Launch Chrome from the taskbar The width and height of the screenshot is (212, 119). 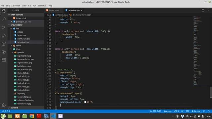pos(32,116)
